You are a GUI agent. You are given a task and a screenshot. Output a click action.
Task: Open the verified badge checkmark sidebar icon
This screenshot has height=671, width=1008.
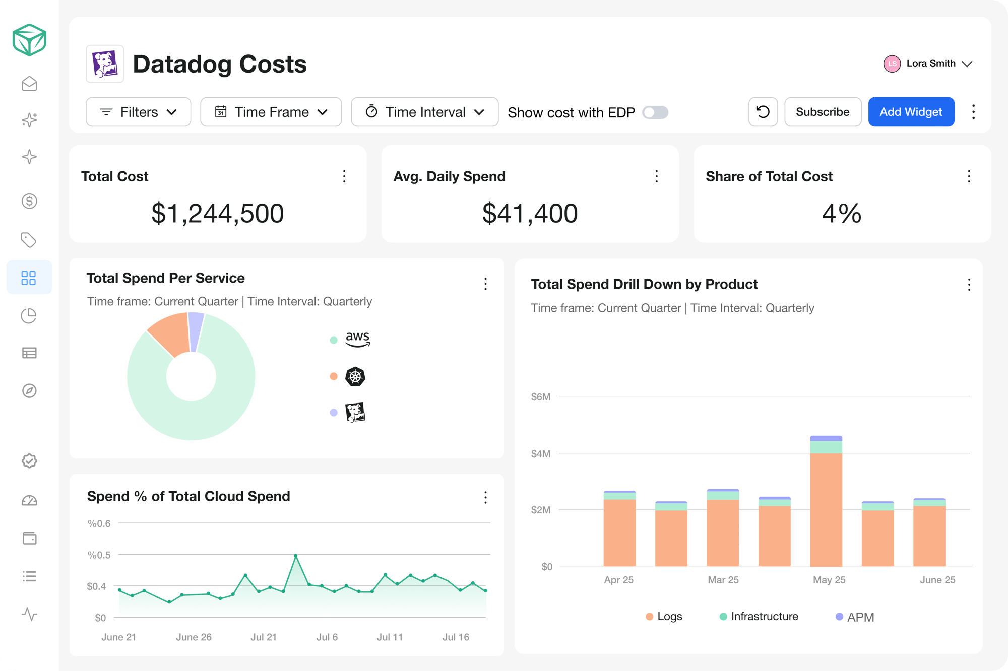29,461
